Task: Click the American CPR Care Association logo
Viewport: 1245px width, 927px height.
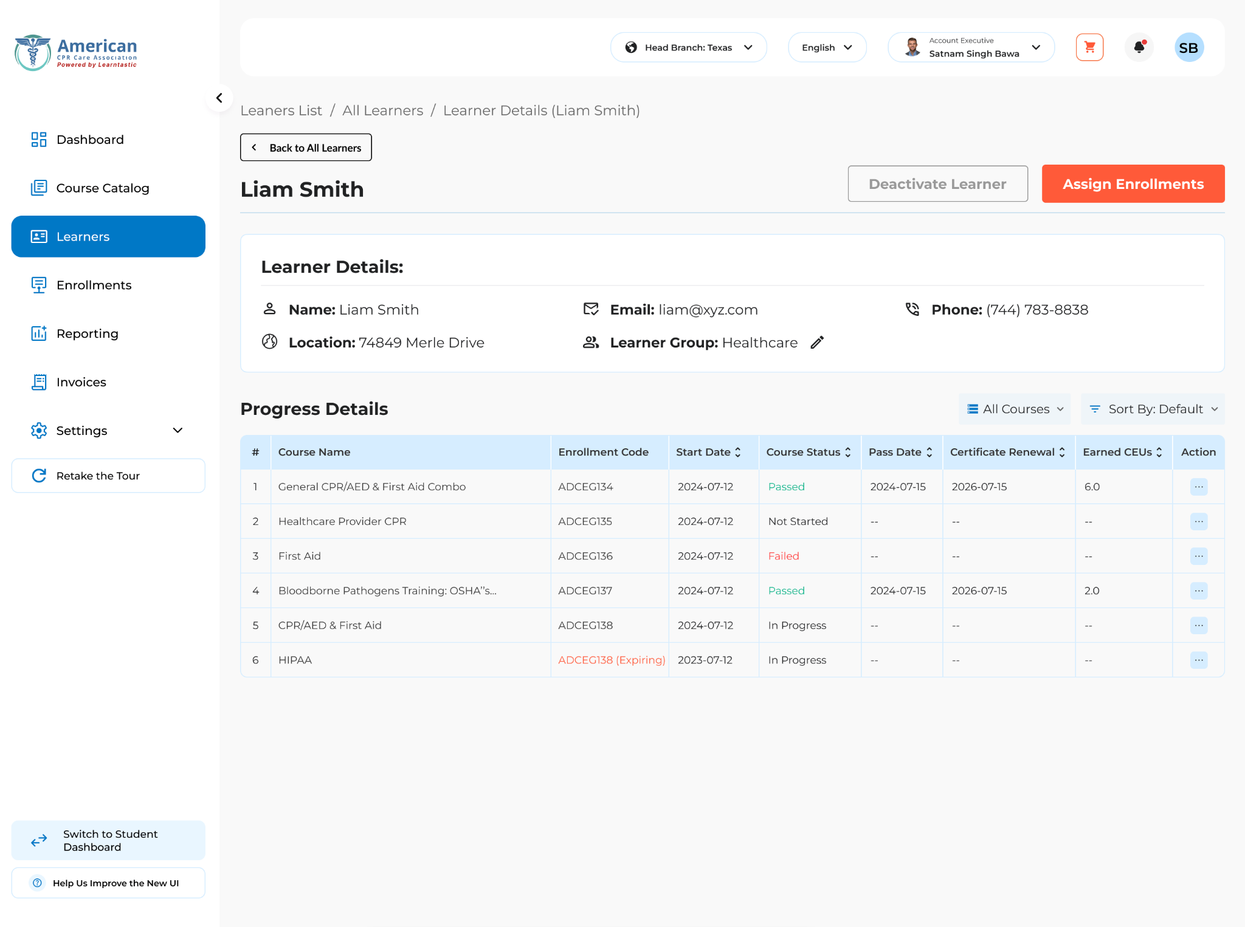Action: tap(76, 53)
